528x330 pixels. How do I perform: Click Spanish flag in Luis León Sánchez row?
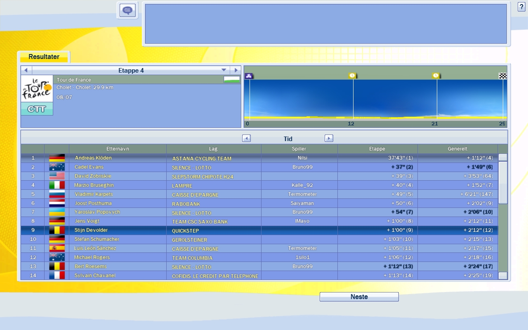click(57, 248)
